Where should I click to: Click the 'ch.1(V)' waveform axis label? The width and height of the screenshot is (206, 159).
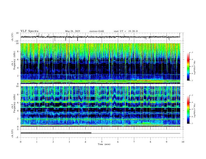(x=12, y=37)
